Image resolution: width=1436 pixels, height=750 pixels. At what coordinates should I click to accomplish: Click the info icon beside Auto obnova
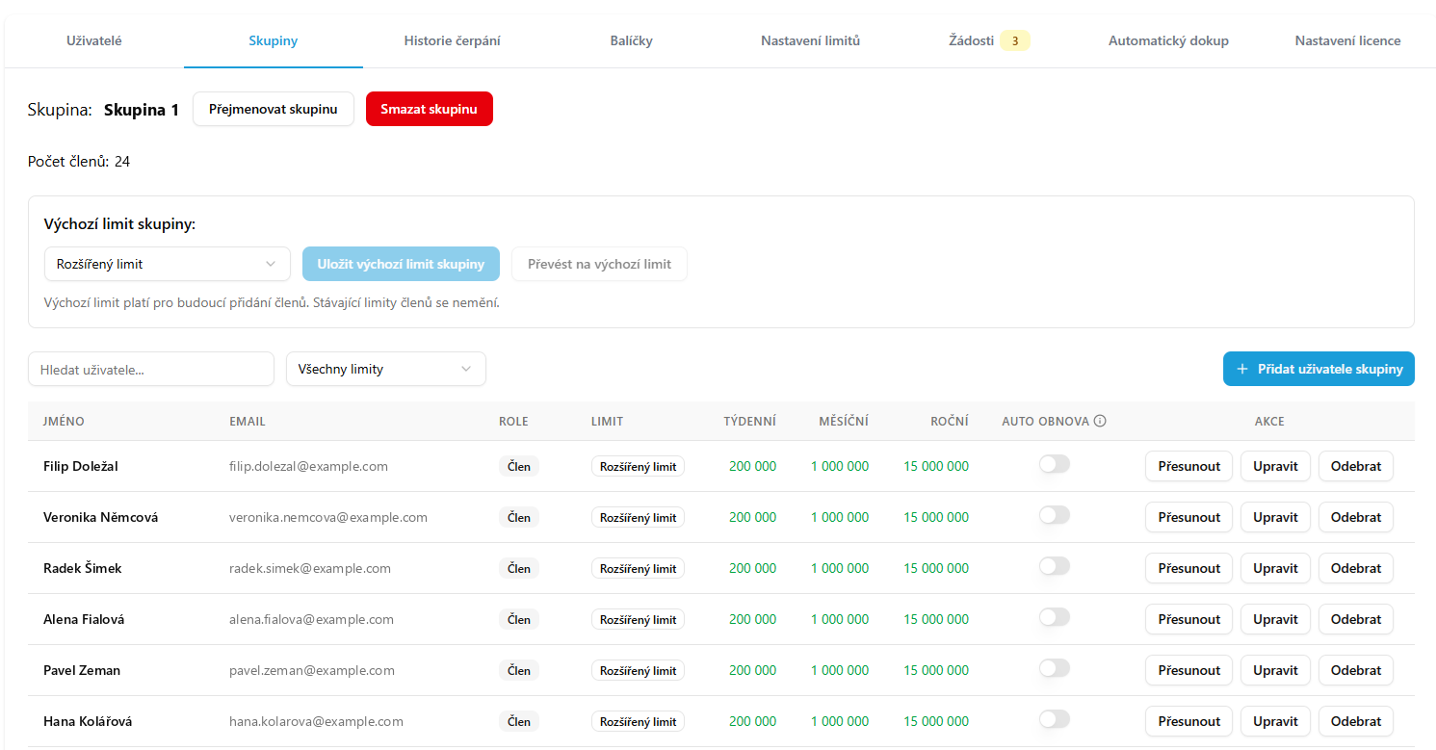[x=1100, y=421]
